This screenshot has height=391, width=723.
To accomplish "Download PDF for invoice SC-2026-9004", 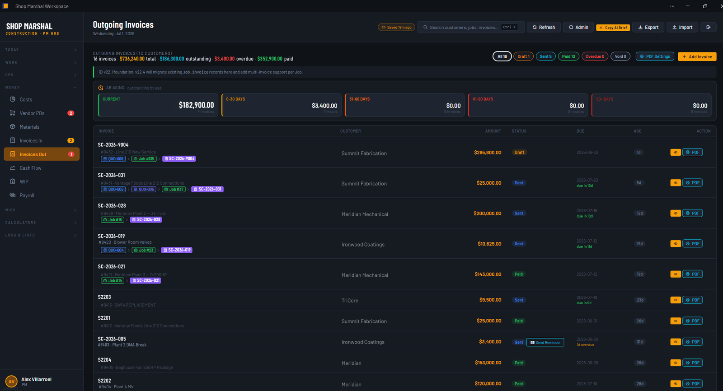I will point(692,153).
